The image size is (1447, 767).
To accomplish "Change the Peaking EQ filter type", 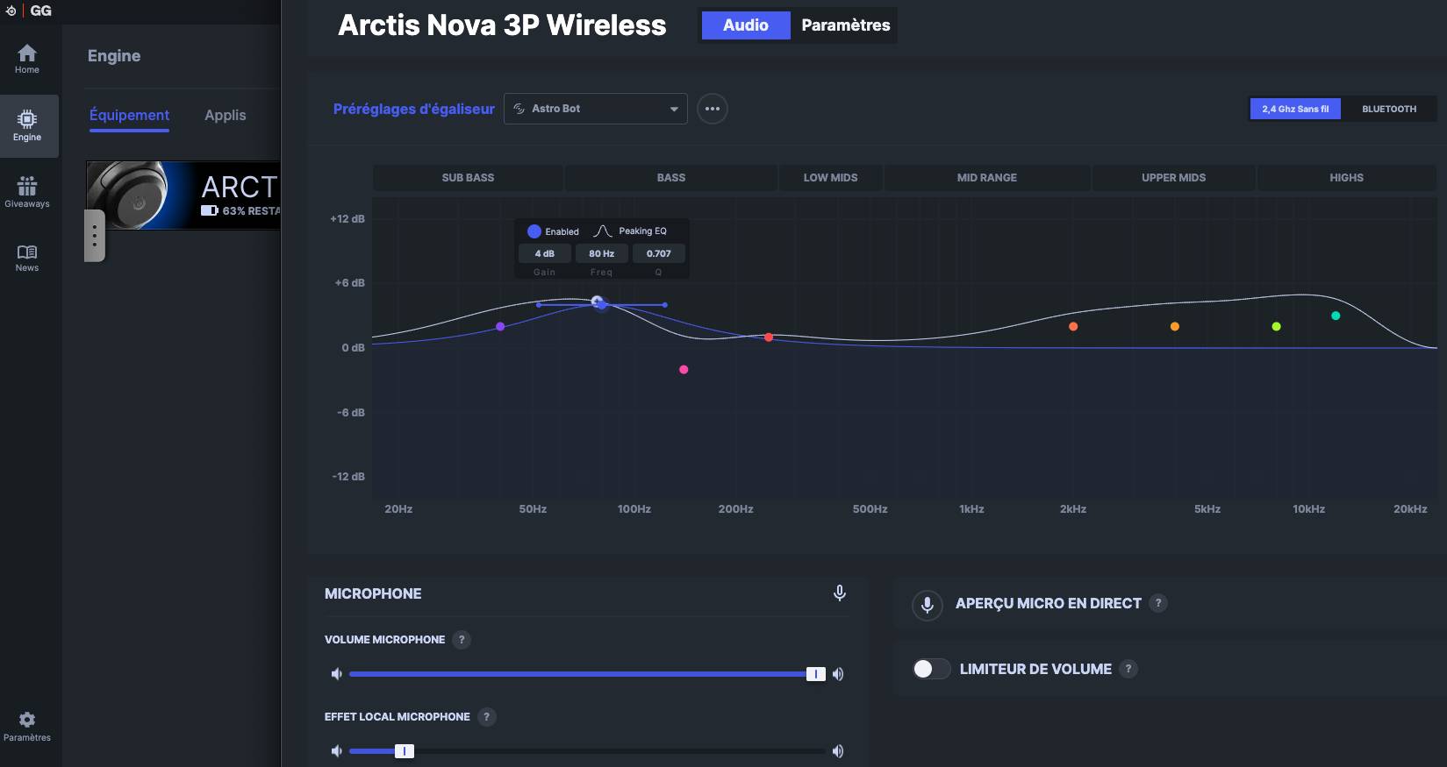I will pos(631,231).
